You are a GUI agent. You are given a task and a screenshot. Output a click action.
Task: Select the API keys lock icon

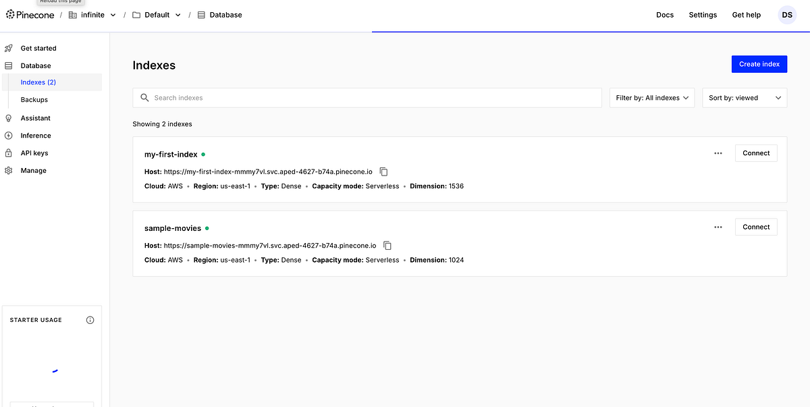[8, 153]
